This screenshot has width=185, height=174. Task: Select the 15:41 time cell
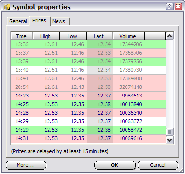tap(22, 78)
